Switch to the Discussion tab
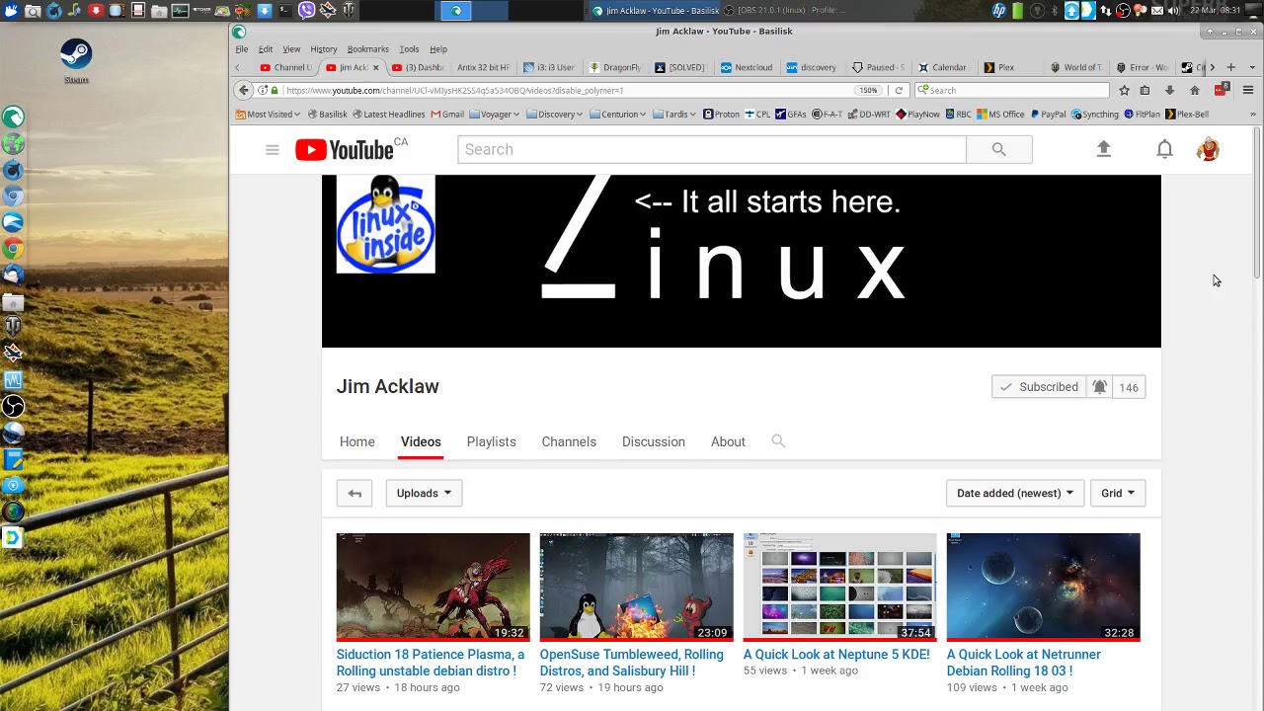1264x711 pixels. pyautogui.click(x=654, y=441)
